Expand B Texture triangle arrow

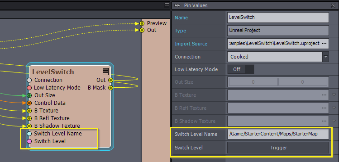334,95
